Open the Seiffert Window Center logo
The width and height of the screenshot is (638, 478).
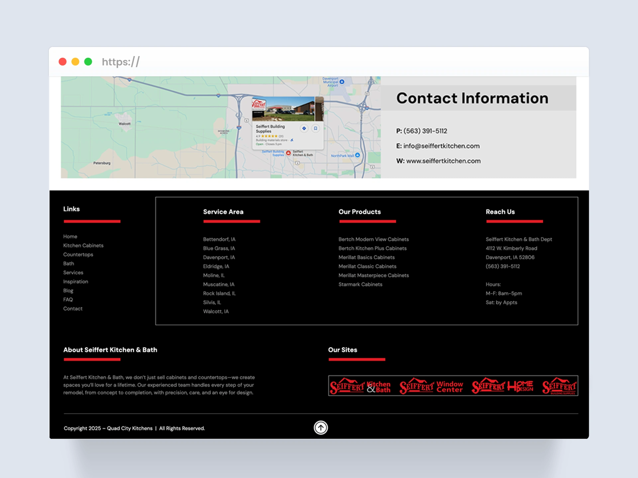pos(431,386)
